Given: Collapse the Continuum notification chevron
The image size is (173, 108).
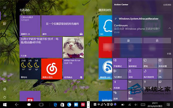Looking at the screenshot, I should (x=170, y=28).
